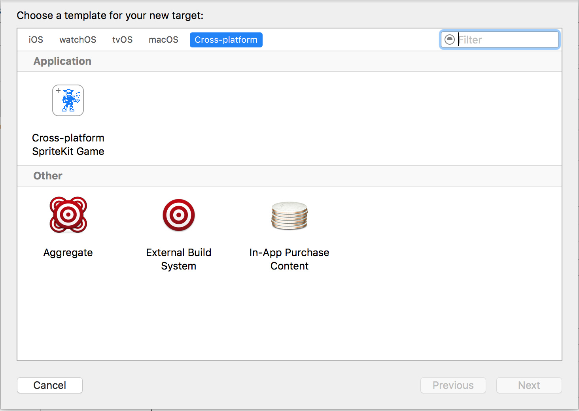Select the Cross-platform tab
This screenshot has height=411, width=579.
point(226,40)
